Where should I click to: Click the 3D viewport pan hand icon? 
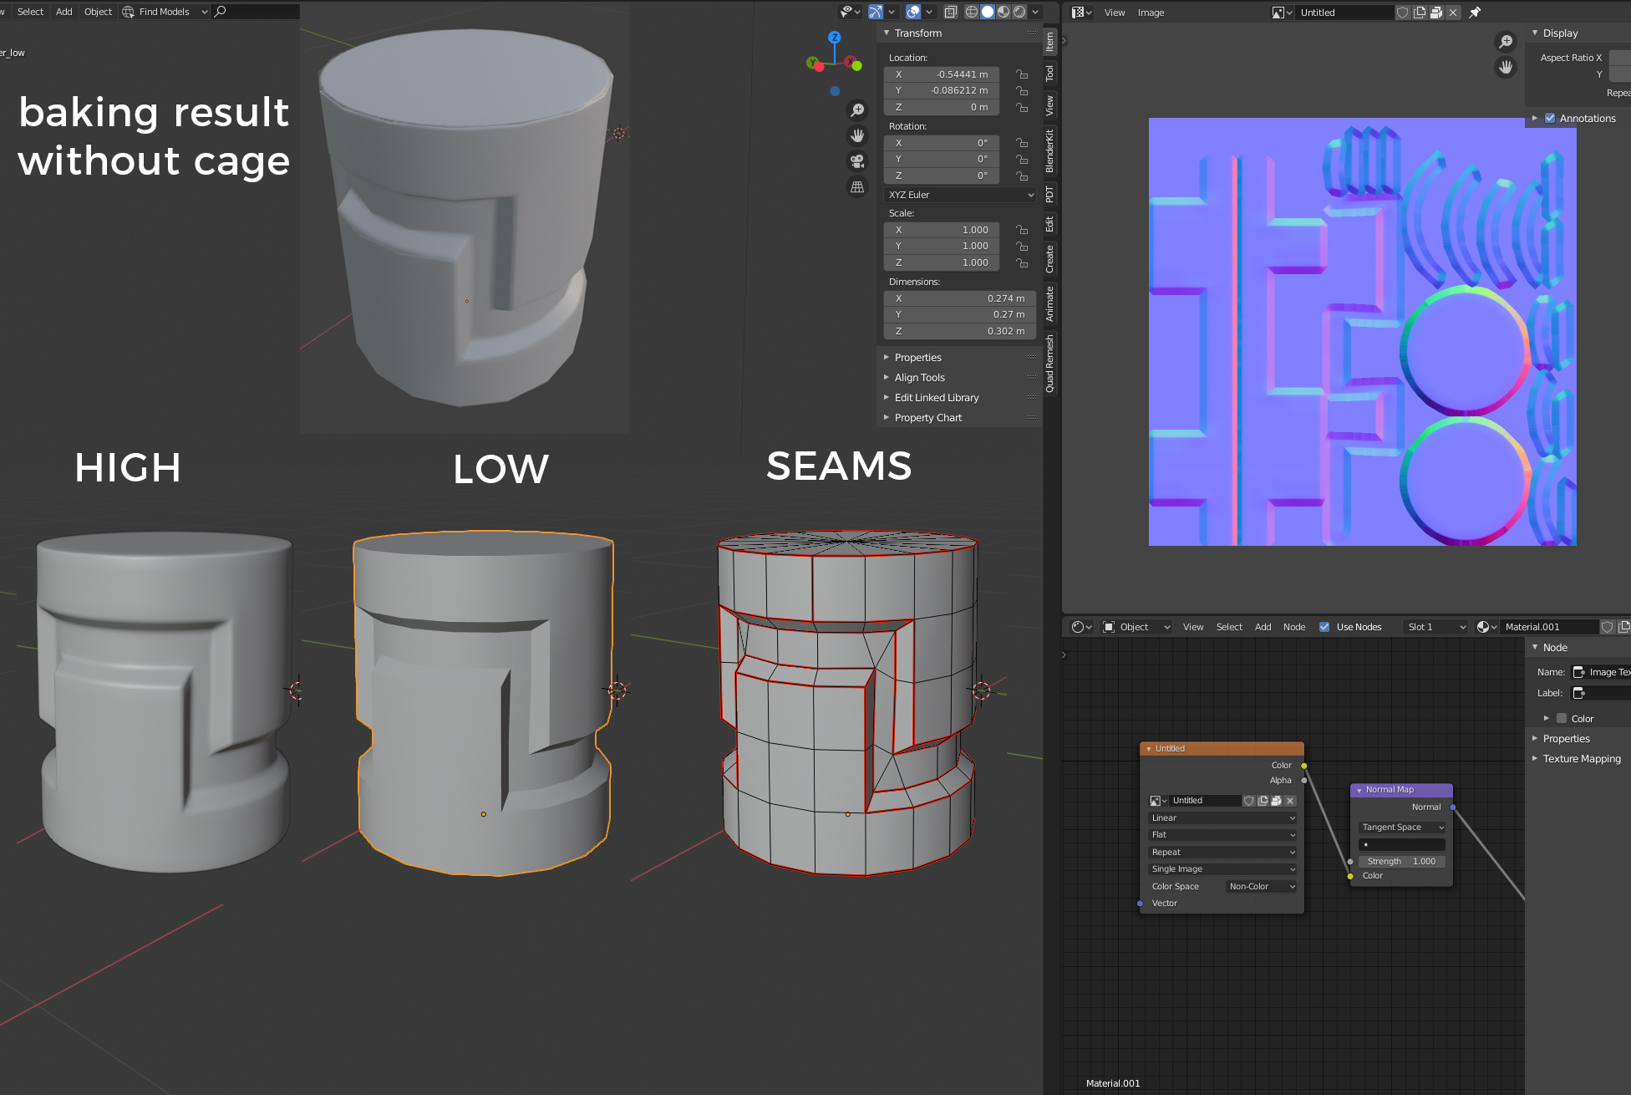click(857, 135)
